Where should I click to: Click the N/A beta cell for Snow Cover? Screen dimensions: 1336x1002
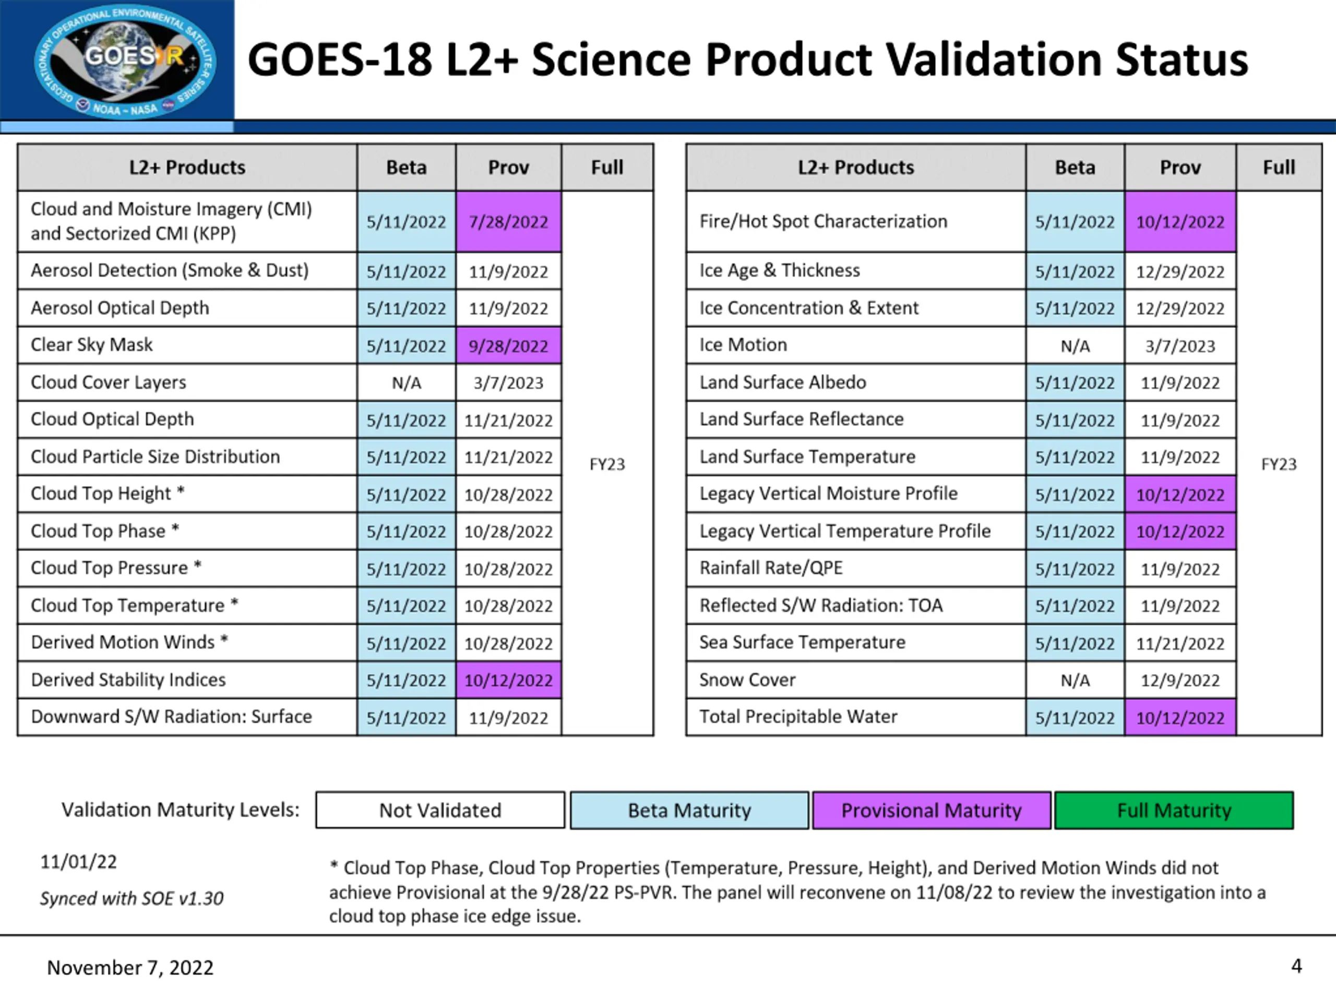coord(1075,680)
